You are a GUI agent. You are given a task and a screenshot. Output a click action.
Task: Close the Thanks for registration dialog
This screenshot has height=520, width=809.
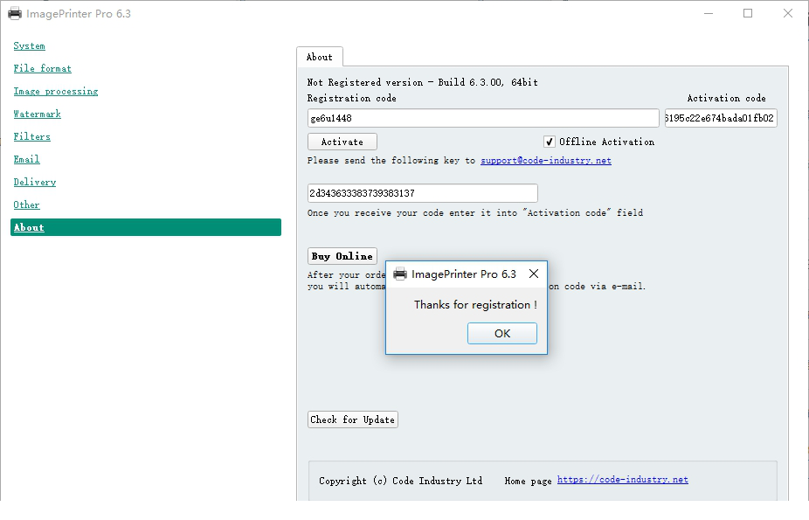click(534, 274)
